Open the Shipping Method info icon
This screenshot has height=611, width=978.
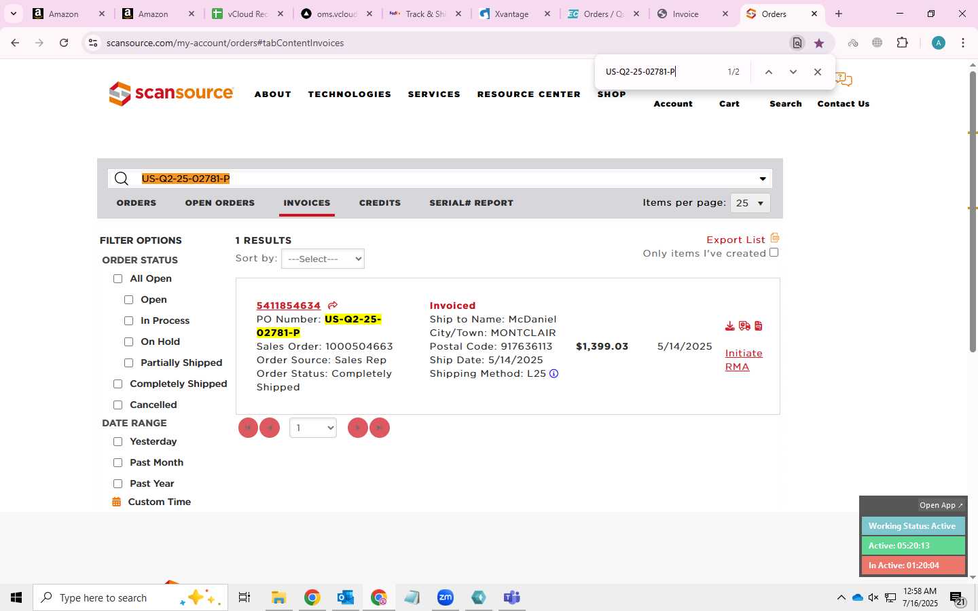click(554, 373)
